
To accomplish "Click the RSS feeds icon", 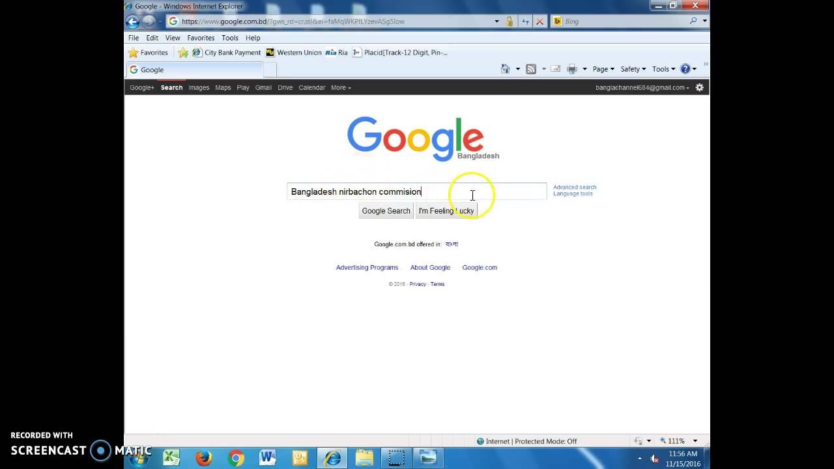I will pos(531,69).
